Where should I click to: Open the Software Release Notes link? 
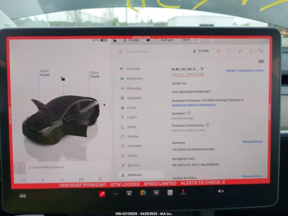pyautogui.click(x=252, y=142)
